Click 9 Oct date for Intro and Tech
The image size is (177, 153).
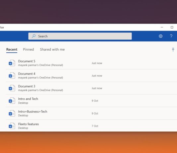tap(95, 101)
